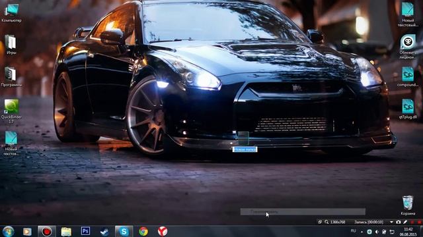
Task: Open Google Chrome from the taskbar
Action: click(x=143, y=231)
